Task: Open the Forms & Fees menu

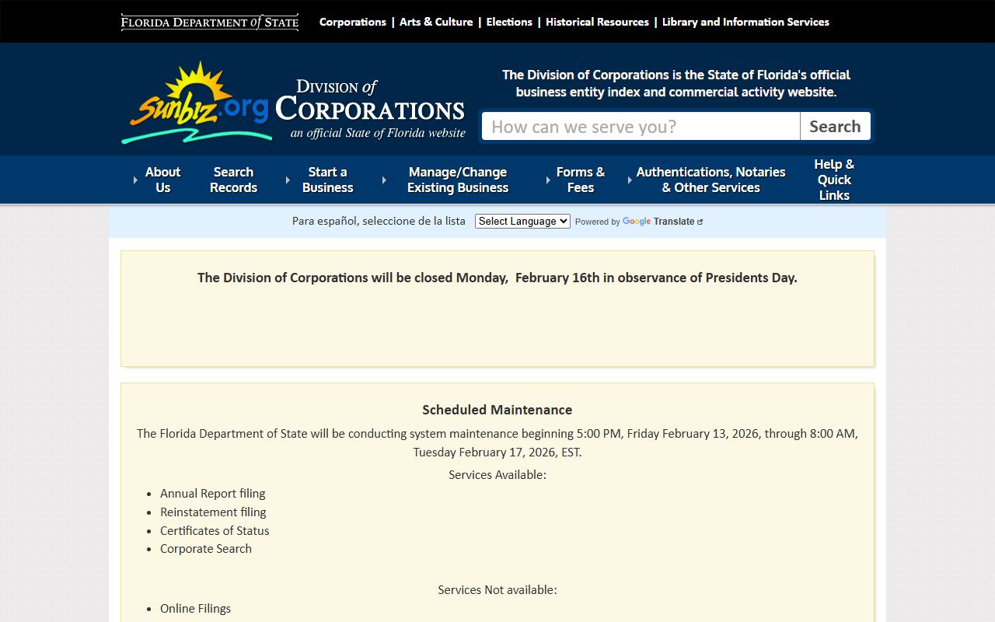Action: [x=581, y=180]
